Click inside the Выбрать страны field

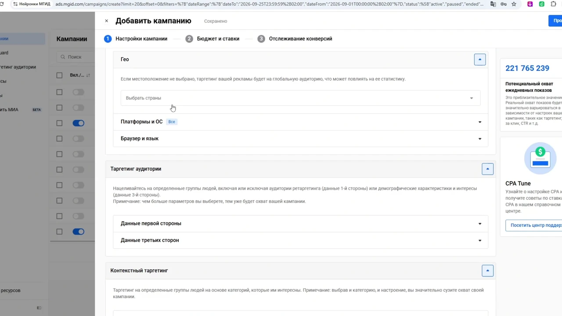(x=301, y=98)
